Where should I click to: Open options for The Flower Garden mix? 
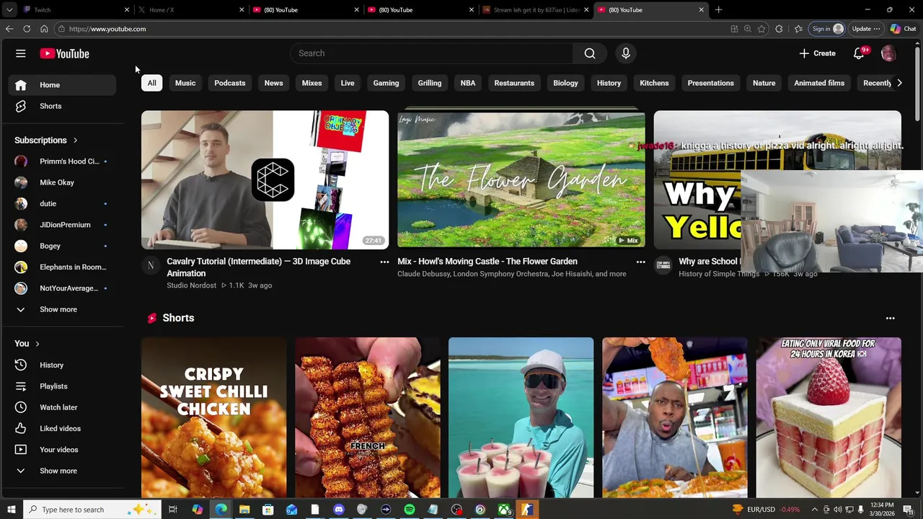pos(640,262)
